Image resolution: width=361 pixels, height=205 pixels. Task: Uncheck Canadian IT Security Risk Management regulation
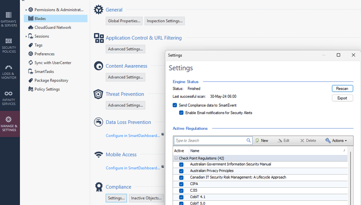[181, 177]
